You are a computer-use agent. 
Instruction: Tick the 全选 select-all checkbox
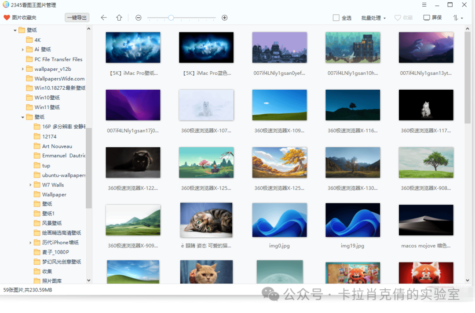[x=336, y=18]
